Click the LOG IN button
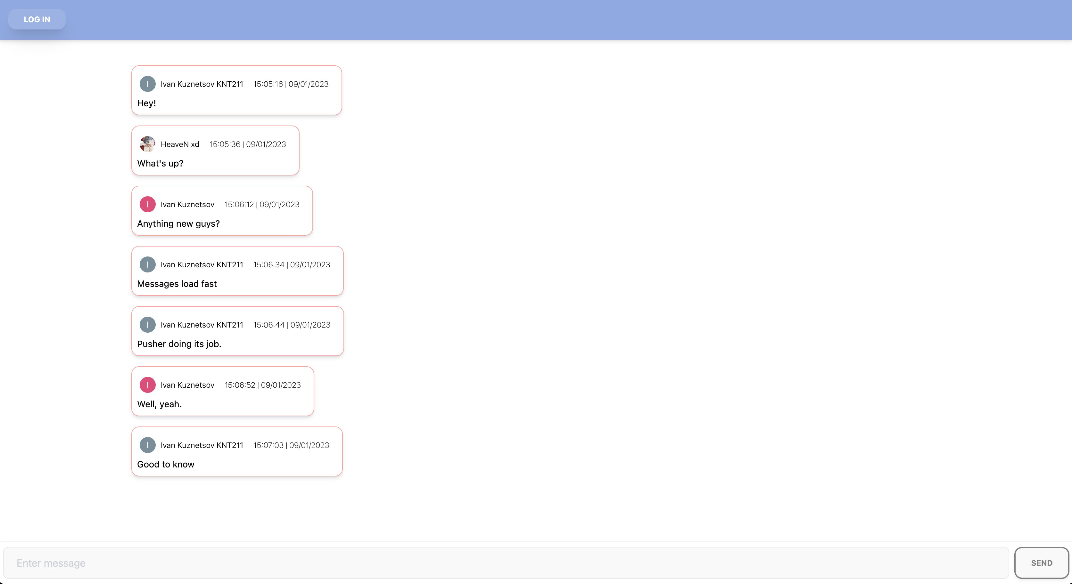The image size is (1072, 584). (37, 19)
